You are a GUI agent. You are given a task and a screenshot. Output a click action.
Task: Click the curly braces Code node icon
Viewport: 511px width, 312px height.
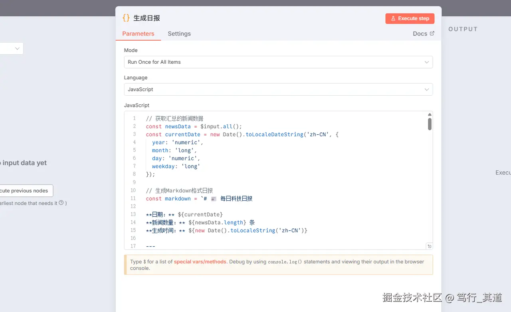[126, 18]
